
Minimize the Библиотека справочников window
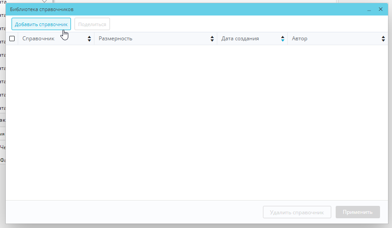point(369,9)
